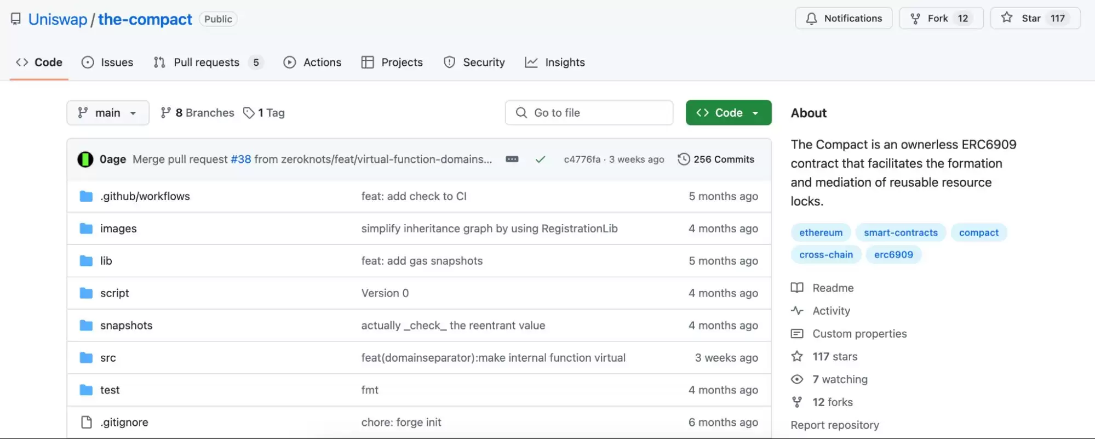Expand the commit message ellipsis button
Image resolution: width=1095 pixels, height=439 pixels.
(x=512, y=159)
